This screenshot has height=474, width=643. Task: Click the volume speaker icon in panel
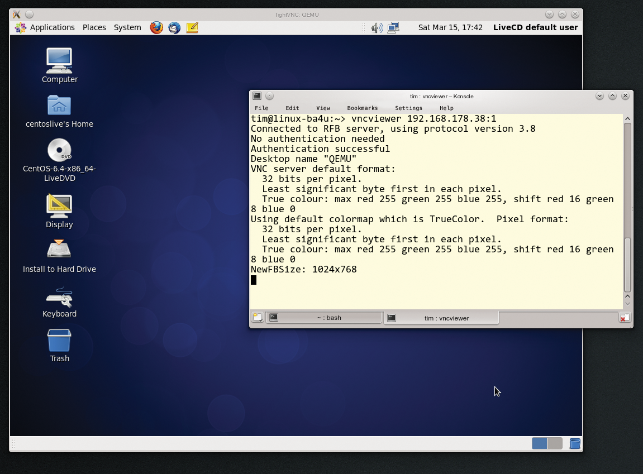(377, 27)
